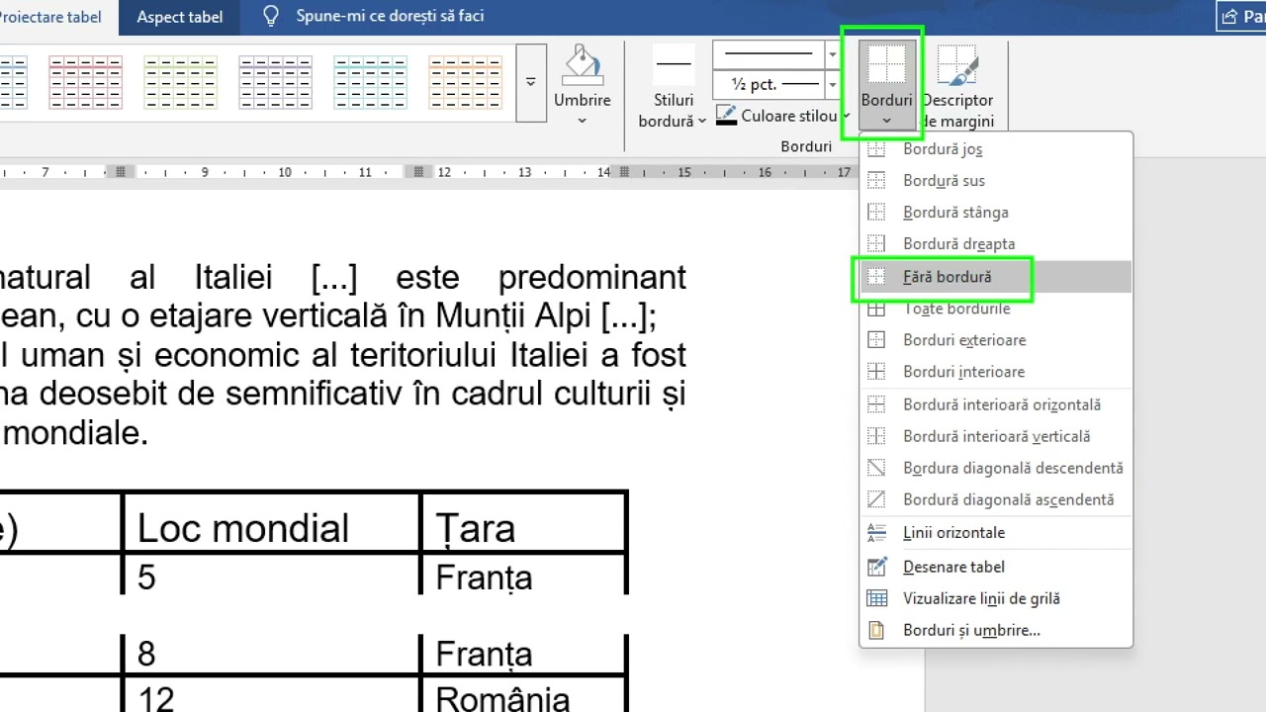Viewport: 1266px width, 712px height.
Task: Select Bordură interioară orizontală
Action: pyautogui.click(x=996, y=404)
